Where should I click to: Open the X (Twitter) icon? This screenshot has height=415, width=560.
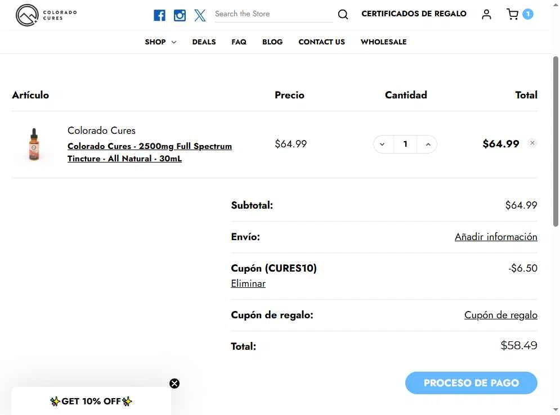200,15
